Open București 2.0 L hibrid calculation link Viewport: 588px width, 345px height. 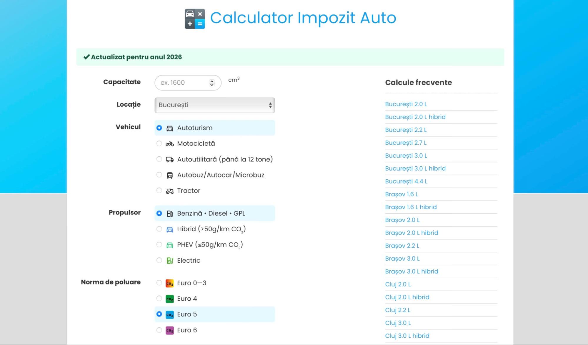point(415,117)
